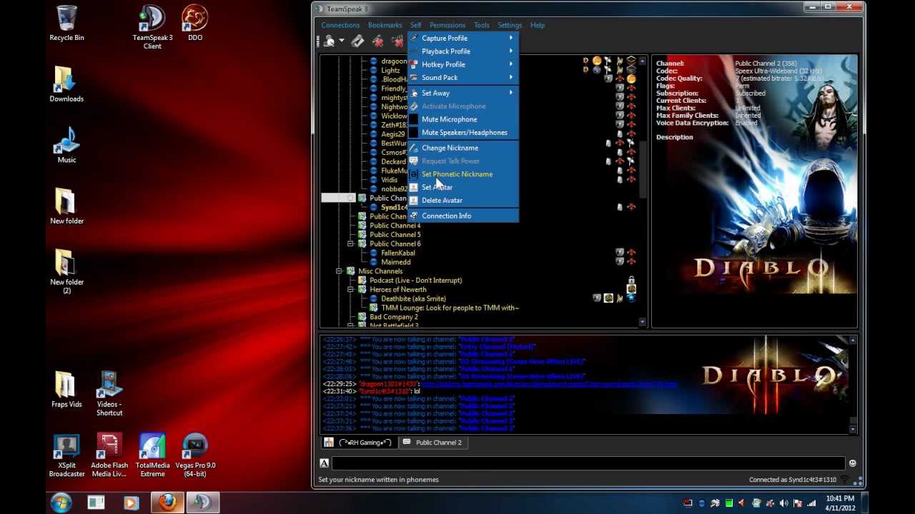
Task: Click blue user icon beside Deathbite
Action: click(x=373, y=298)
